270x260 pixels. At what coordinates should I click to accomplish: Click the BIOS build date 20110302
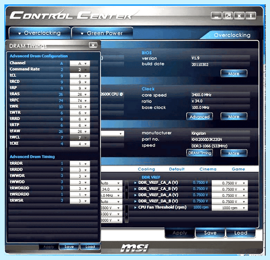click(200, 64)
